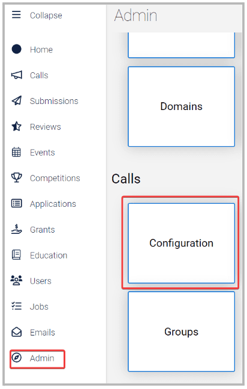This screenshot has height=389, width=247.
Task: Click the Competitions trophy icon
Action: 17,177
